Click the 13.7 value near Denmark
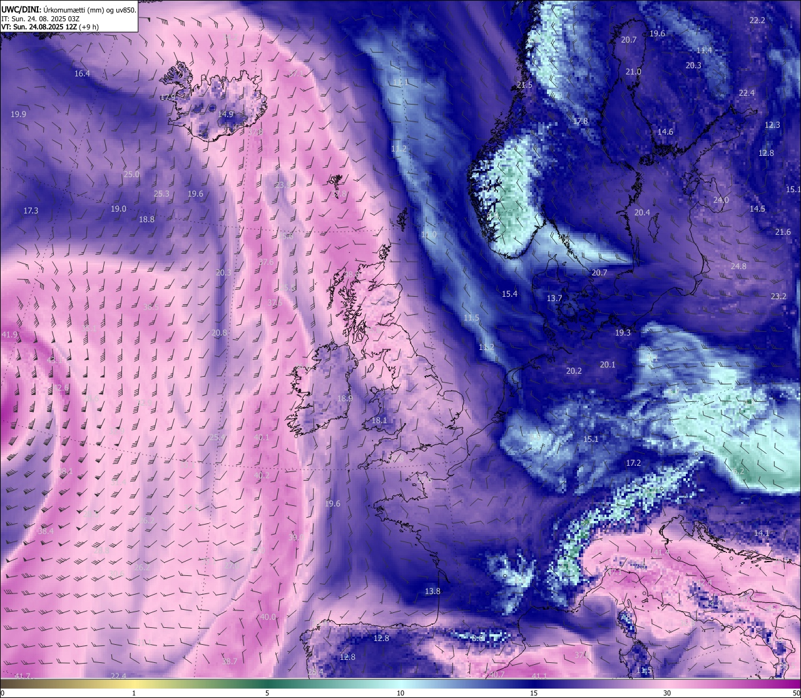The width and height of the screenshot is (801, 698). point(554,299)
